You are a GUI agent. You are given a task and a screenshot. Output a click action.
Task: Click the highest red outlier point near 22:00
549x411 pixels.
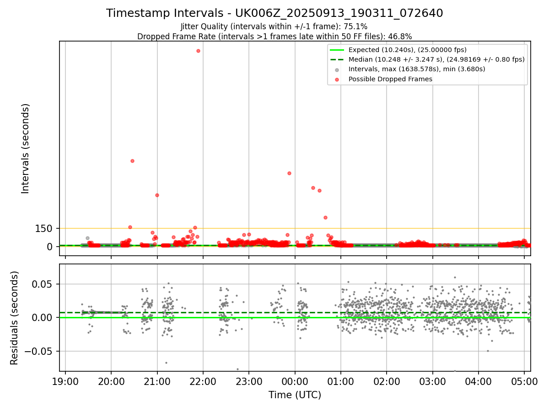point(198,51)
